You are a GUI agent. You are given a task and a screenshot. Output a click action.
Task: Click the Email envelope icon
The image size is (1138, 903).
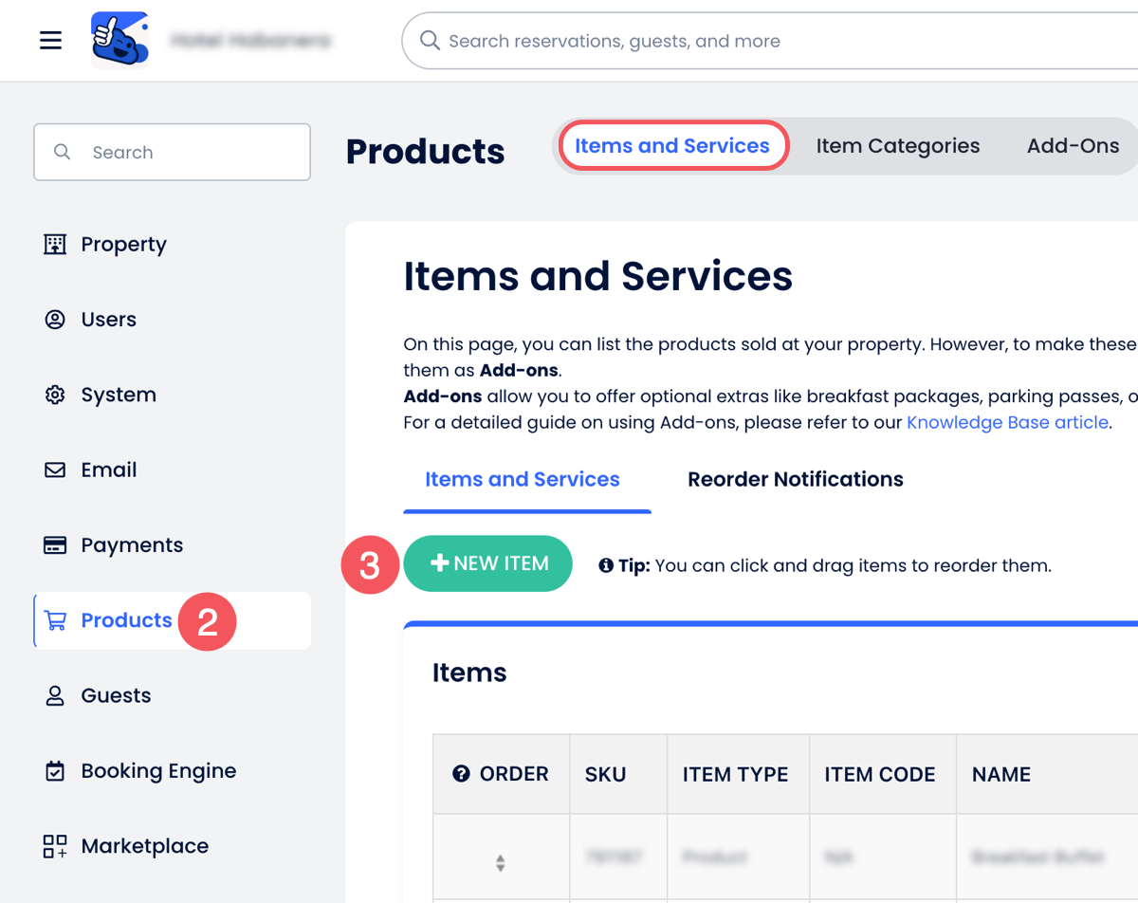pos(55,470)
